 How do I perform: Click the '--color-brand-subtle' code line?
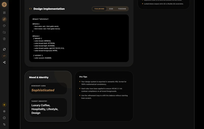point(49,48)
